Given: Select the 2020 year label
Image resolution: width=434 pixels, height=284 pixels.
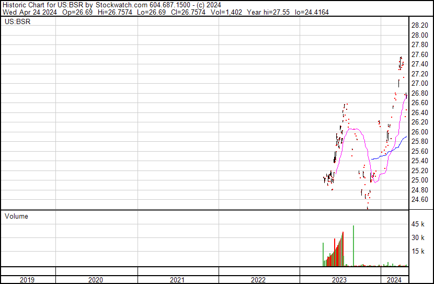Looking at the screenshot, I should tap(96, 280).
